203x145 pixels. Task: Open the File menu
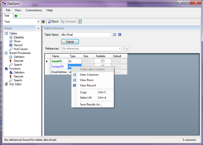tap(8, 10)
